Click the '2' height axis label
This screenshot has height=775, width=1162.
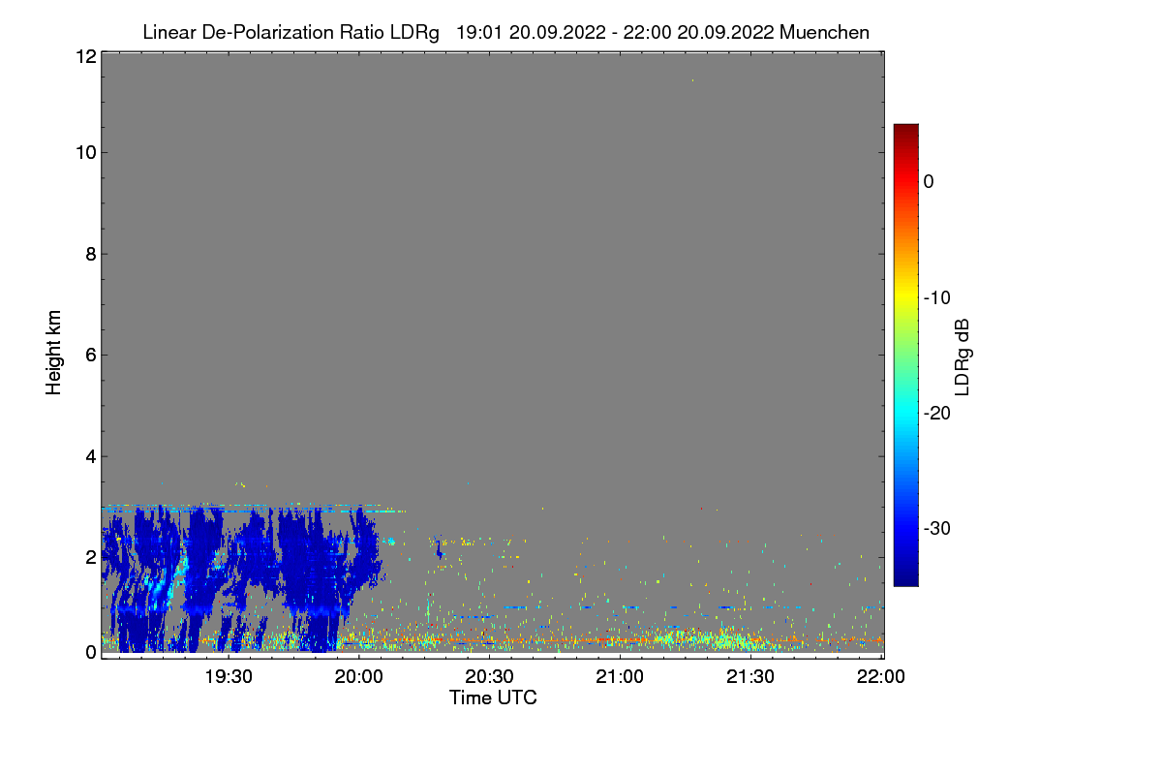(x=90, y=556)
